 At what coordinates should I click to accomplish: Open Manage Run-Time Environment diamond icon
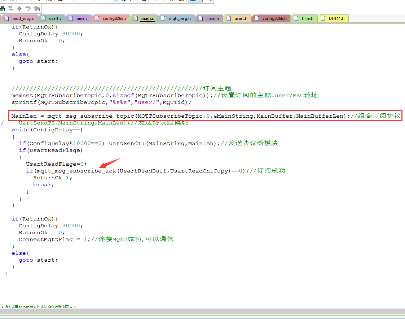(x=19, y=9)
